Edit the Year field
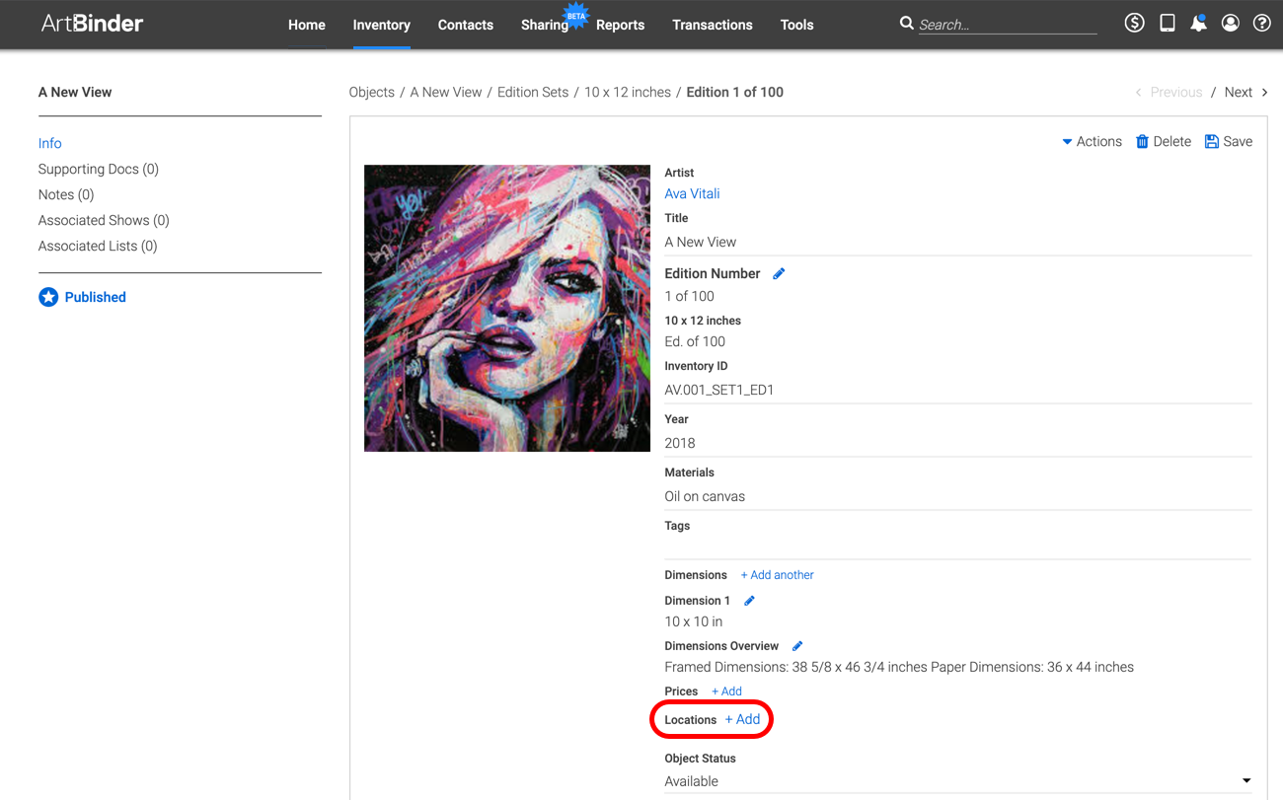 [958, 443]
